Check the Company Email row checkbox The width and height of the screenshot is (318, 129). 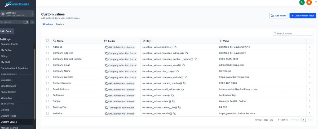click(47, 65)
